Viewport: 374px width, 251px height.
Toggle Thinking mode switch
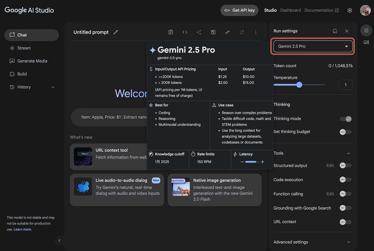[346, 119]
